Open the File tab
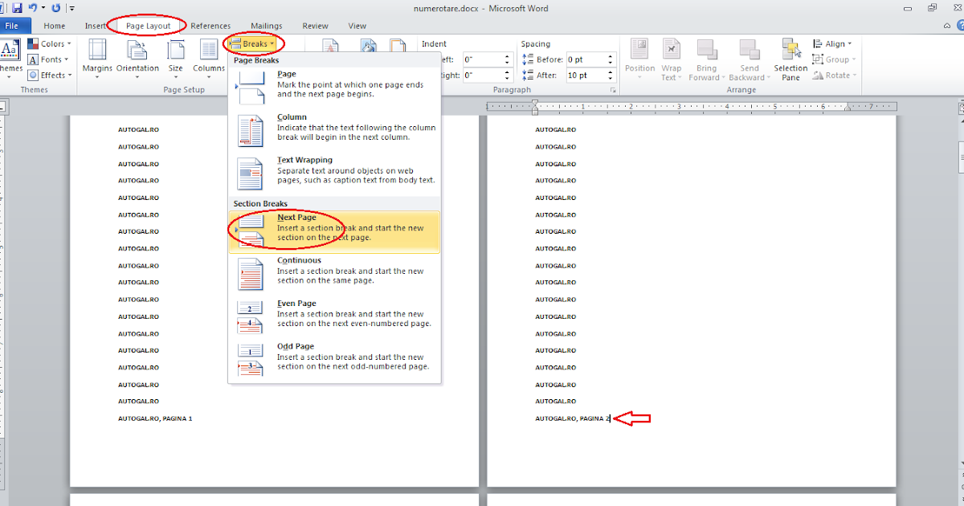964x506 pixels. click(14, 26)
